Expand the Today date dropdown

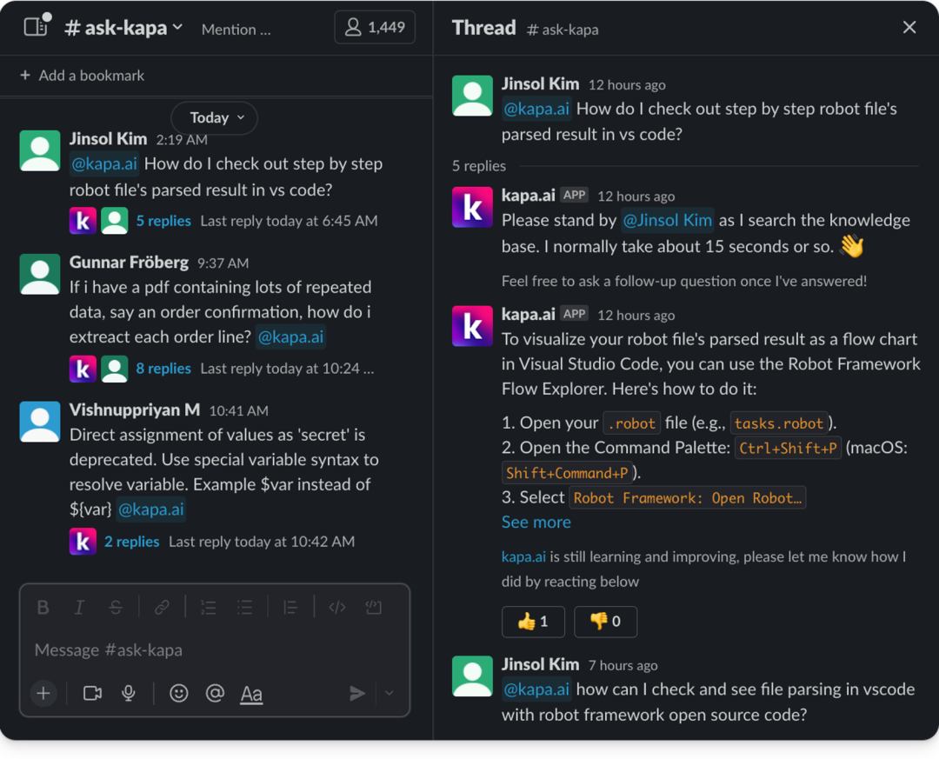214,117
